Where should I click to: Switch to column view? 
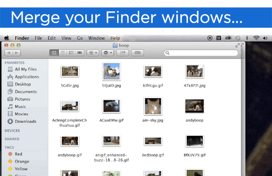[x=71, y=53]
